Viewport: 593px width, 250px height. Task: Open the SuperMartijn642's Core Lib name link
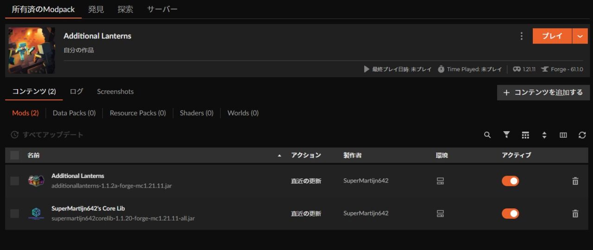point(88,208)
